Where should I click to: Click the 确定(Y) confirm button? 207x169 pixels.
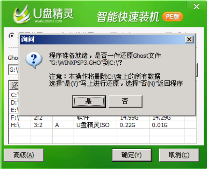[x=132, y=155]
